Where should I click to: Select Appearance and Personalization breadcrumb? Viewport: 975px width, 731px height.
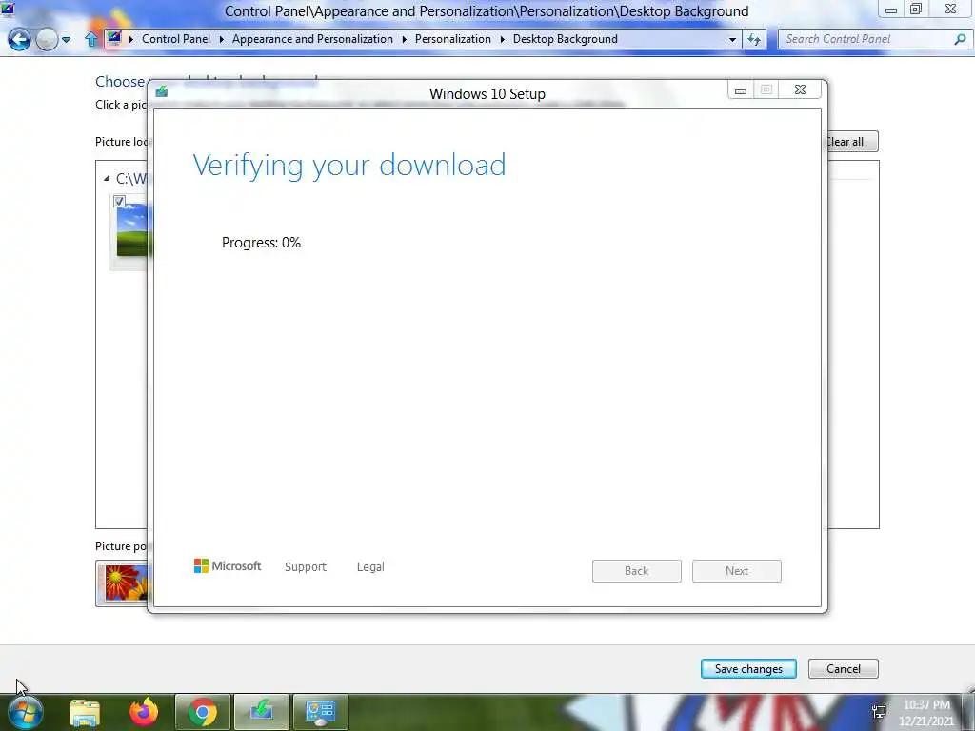312,38
